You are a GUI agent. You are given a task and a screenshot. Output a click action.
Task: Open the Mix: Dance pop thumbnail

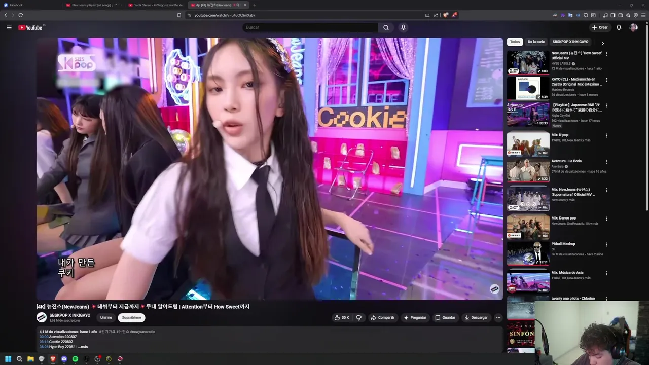pos(528,227)
